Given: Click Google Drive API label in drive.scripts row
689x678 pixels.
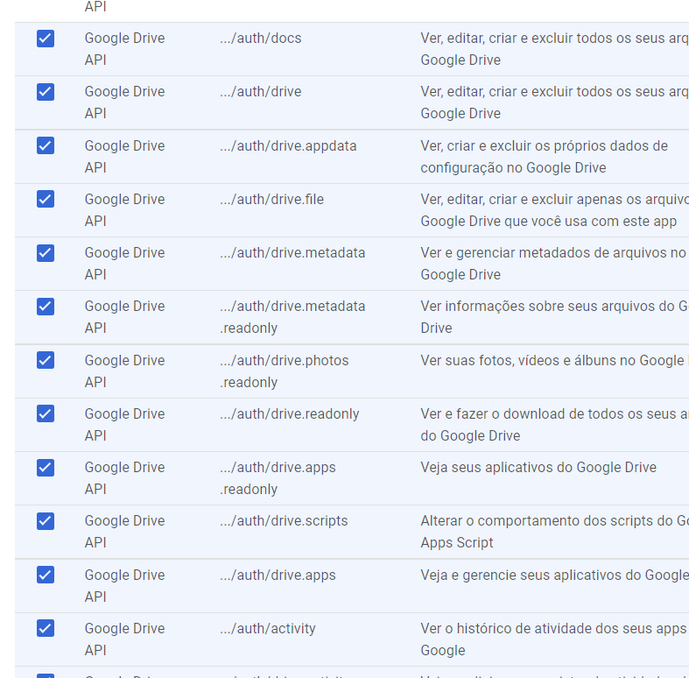Looking at the screenshot, I should pyautogui.click(x=125, y=532).
